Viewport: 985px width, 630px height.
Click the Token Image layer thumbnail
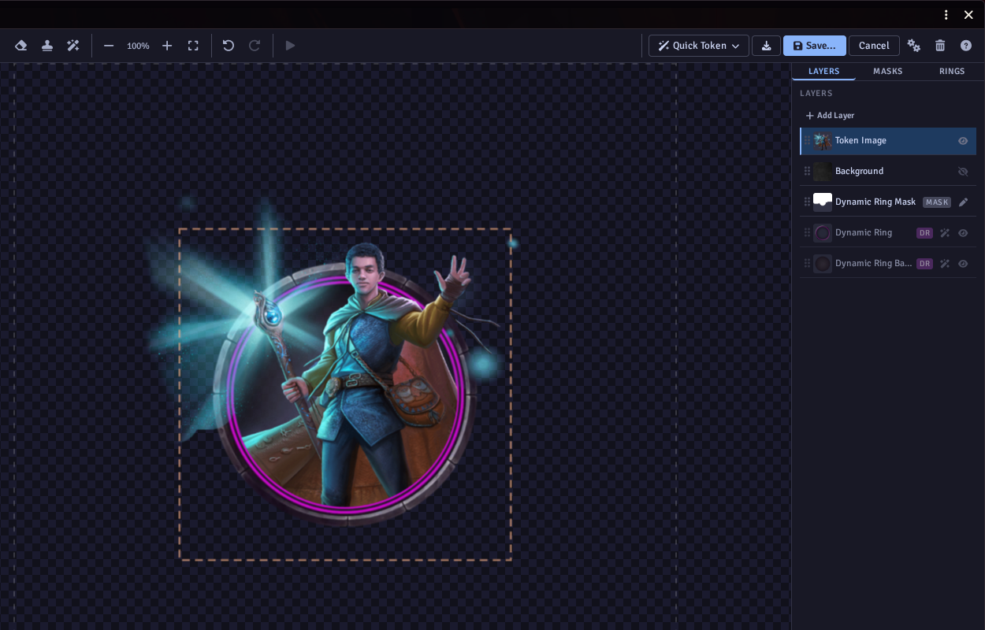tap(823, 141)
